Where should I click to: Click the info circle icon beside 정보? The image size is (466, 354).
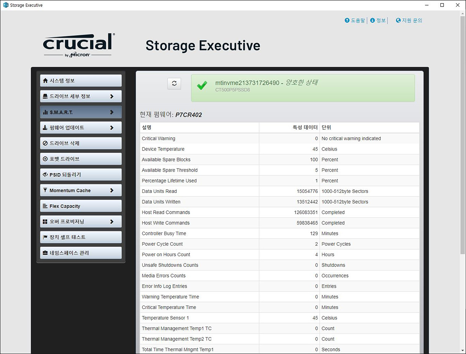tap(372, 20)
